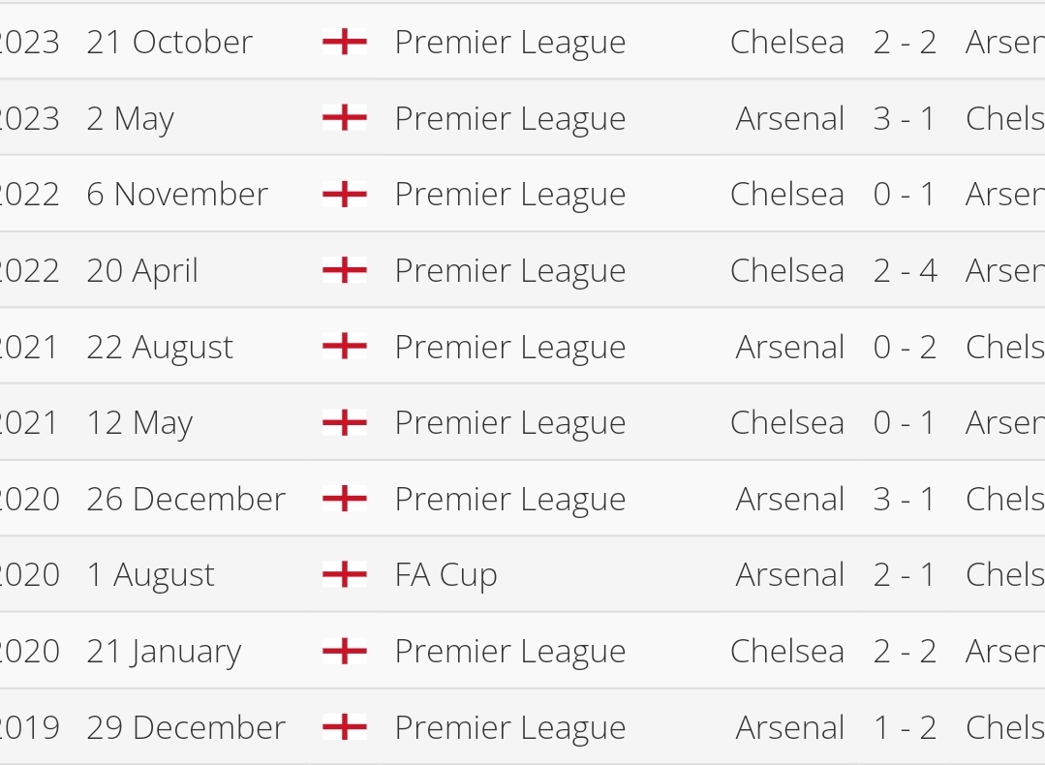The height and width of the screenshot is (765, 1045).
Task: Click Chelsea home team on 6 November
Action: click(787, 194)
